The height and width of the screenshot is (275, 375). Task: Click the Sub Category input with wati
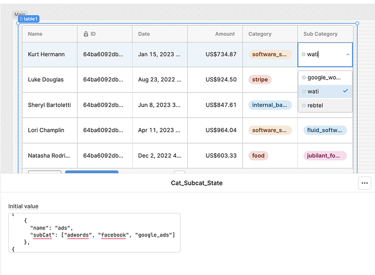(x=325, y=54)
